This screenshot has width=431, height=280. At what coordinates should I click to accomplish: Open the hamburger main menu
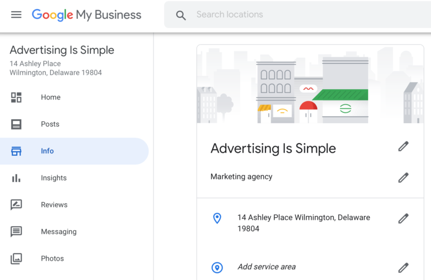pyautogui.click(x=16, y=15)
